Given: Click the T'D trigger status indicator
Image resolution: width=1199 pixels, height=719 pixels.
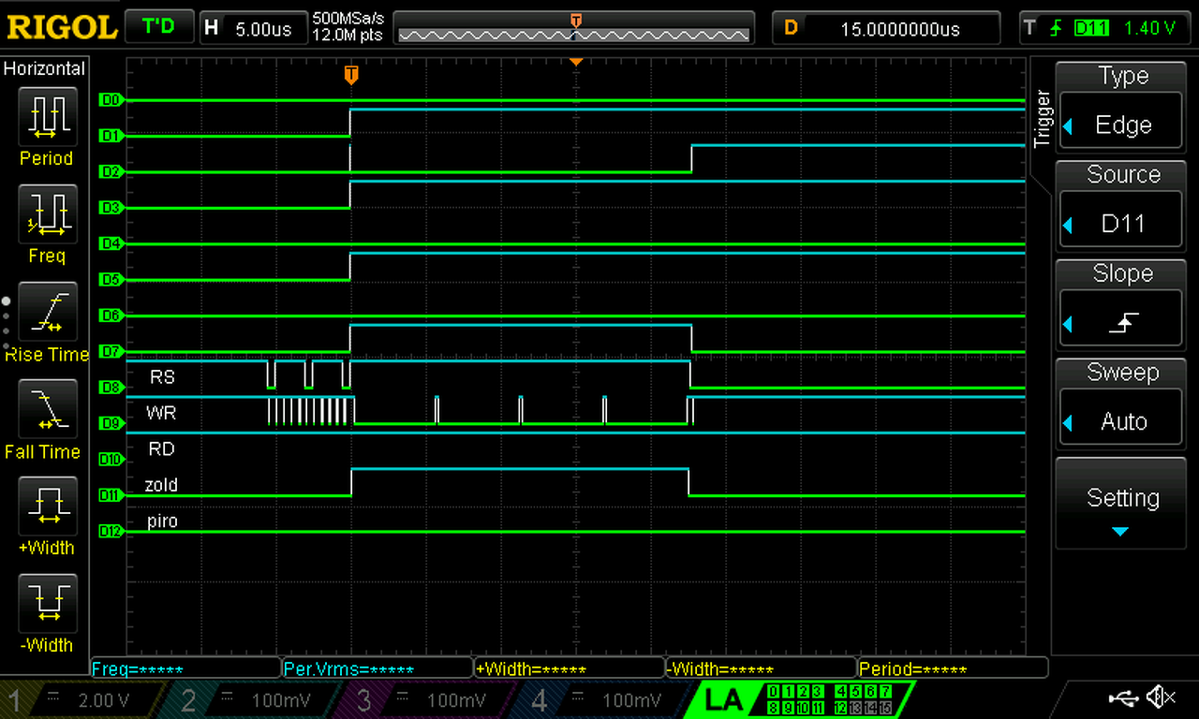Looking at the screenshot, I should point(158,27).
